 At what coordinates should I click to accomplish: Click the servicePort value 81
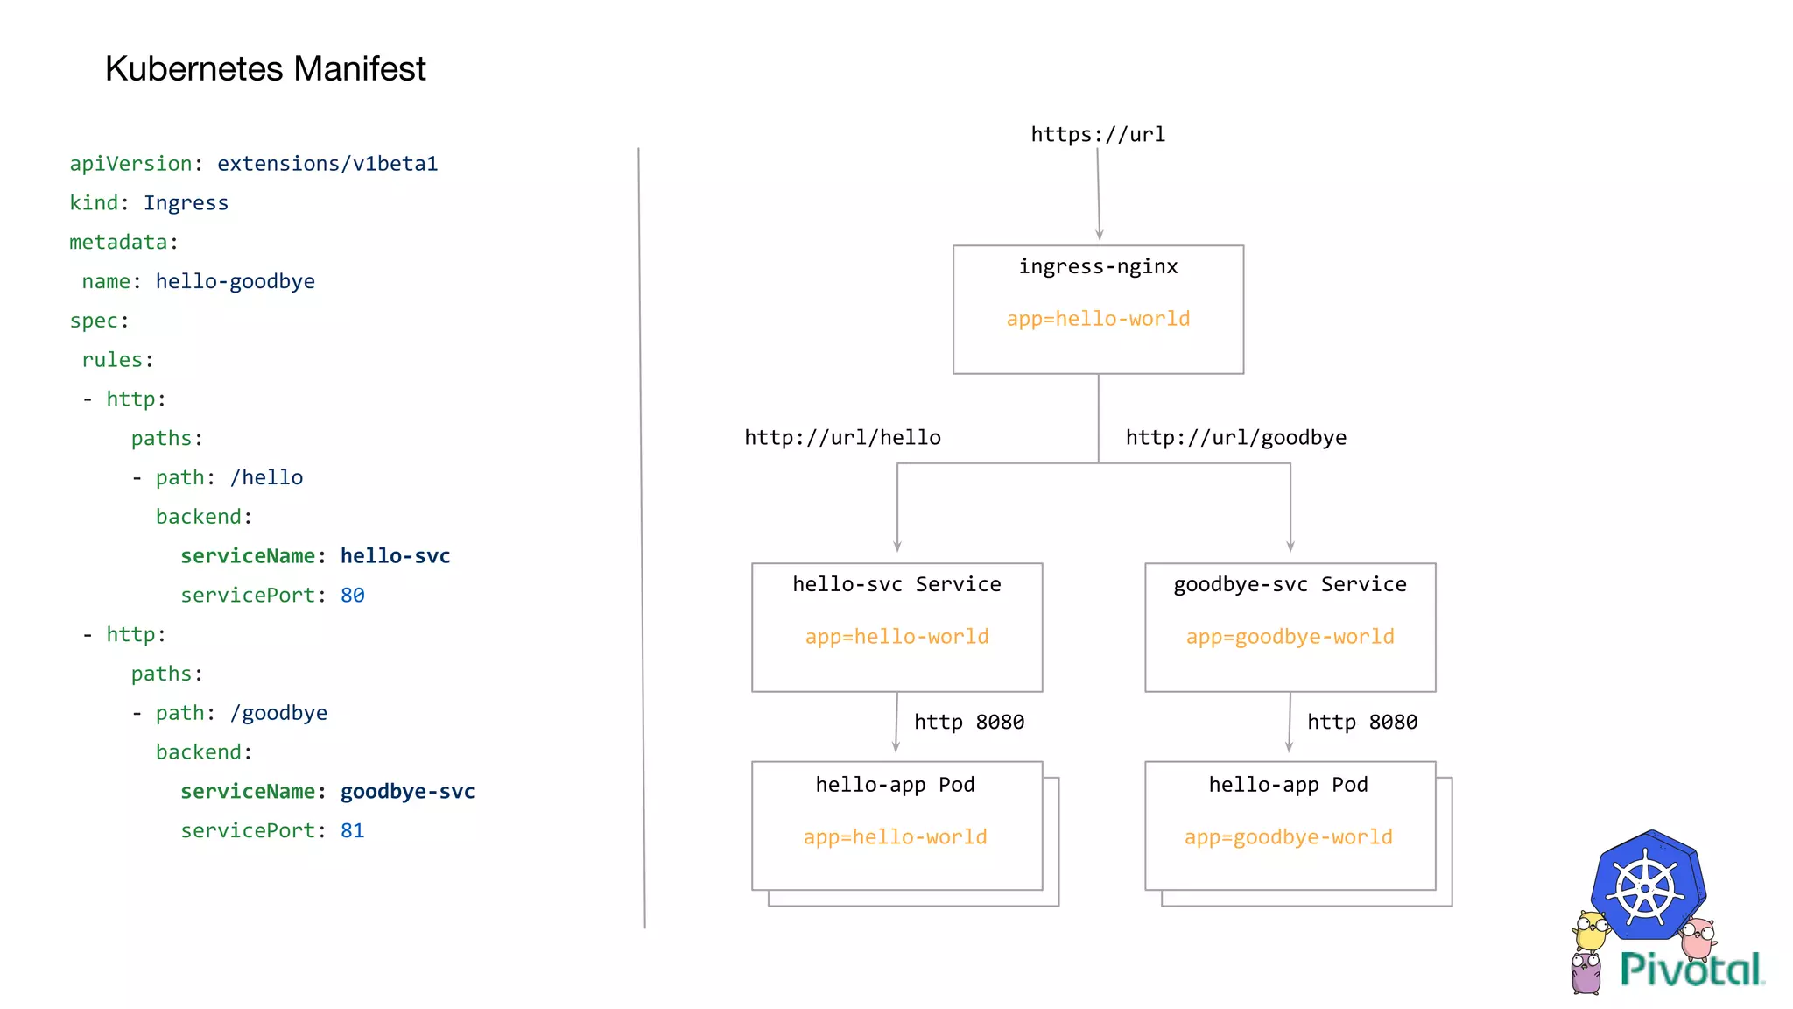352,830
